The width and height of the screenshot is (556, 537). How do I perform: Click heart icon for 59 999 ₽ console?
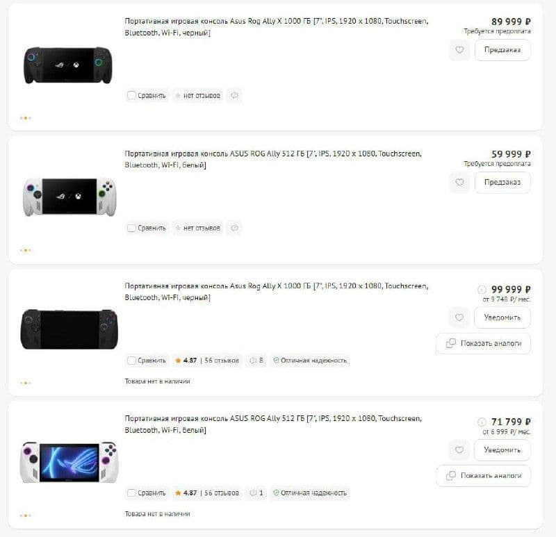pos(459,182)
